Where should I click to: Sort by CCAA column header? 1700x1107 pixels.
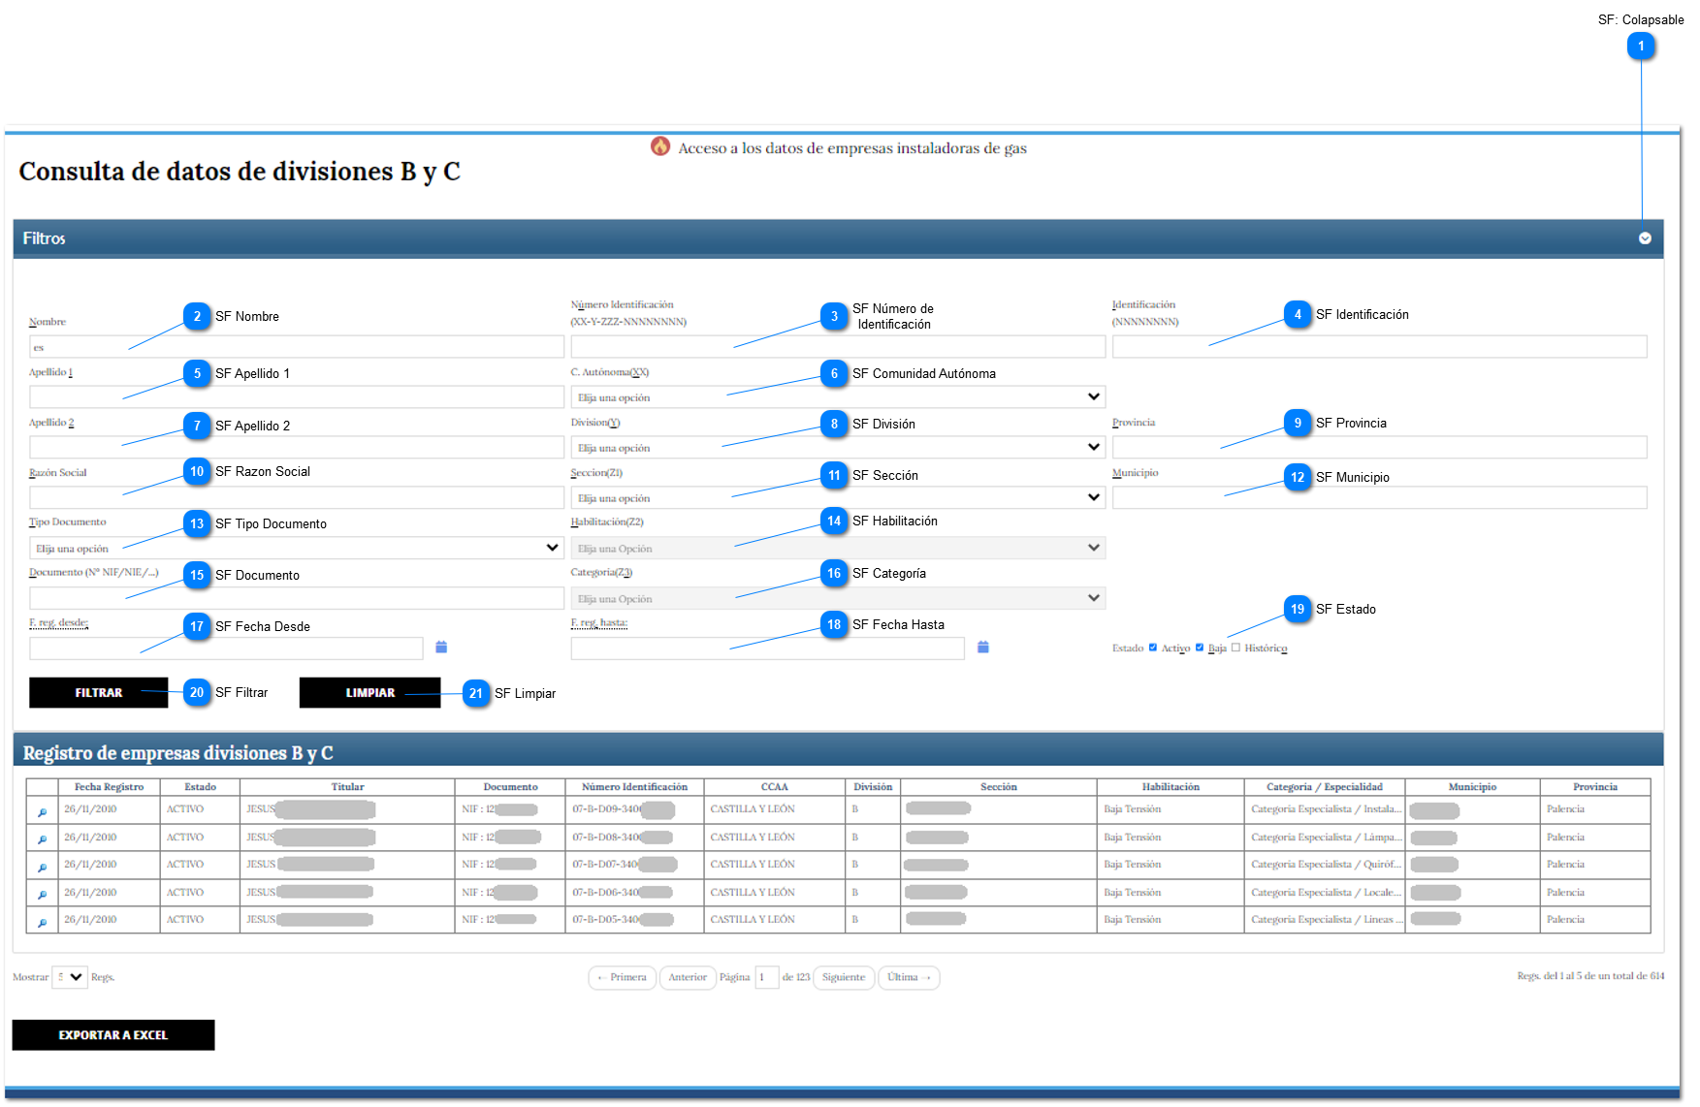(x=775, y=787)
